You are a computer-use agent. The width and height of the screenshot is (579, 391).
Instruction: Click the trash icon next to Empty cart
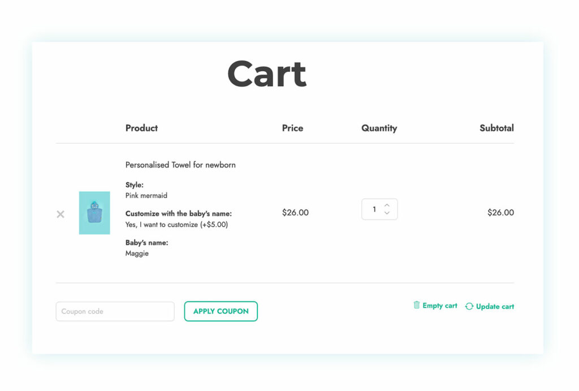[x=417, y=306]
